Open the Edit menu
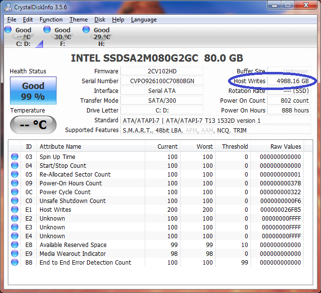 pos(27,20)
